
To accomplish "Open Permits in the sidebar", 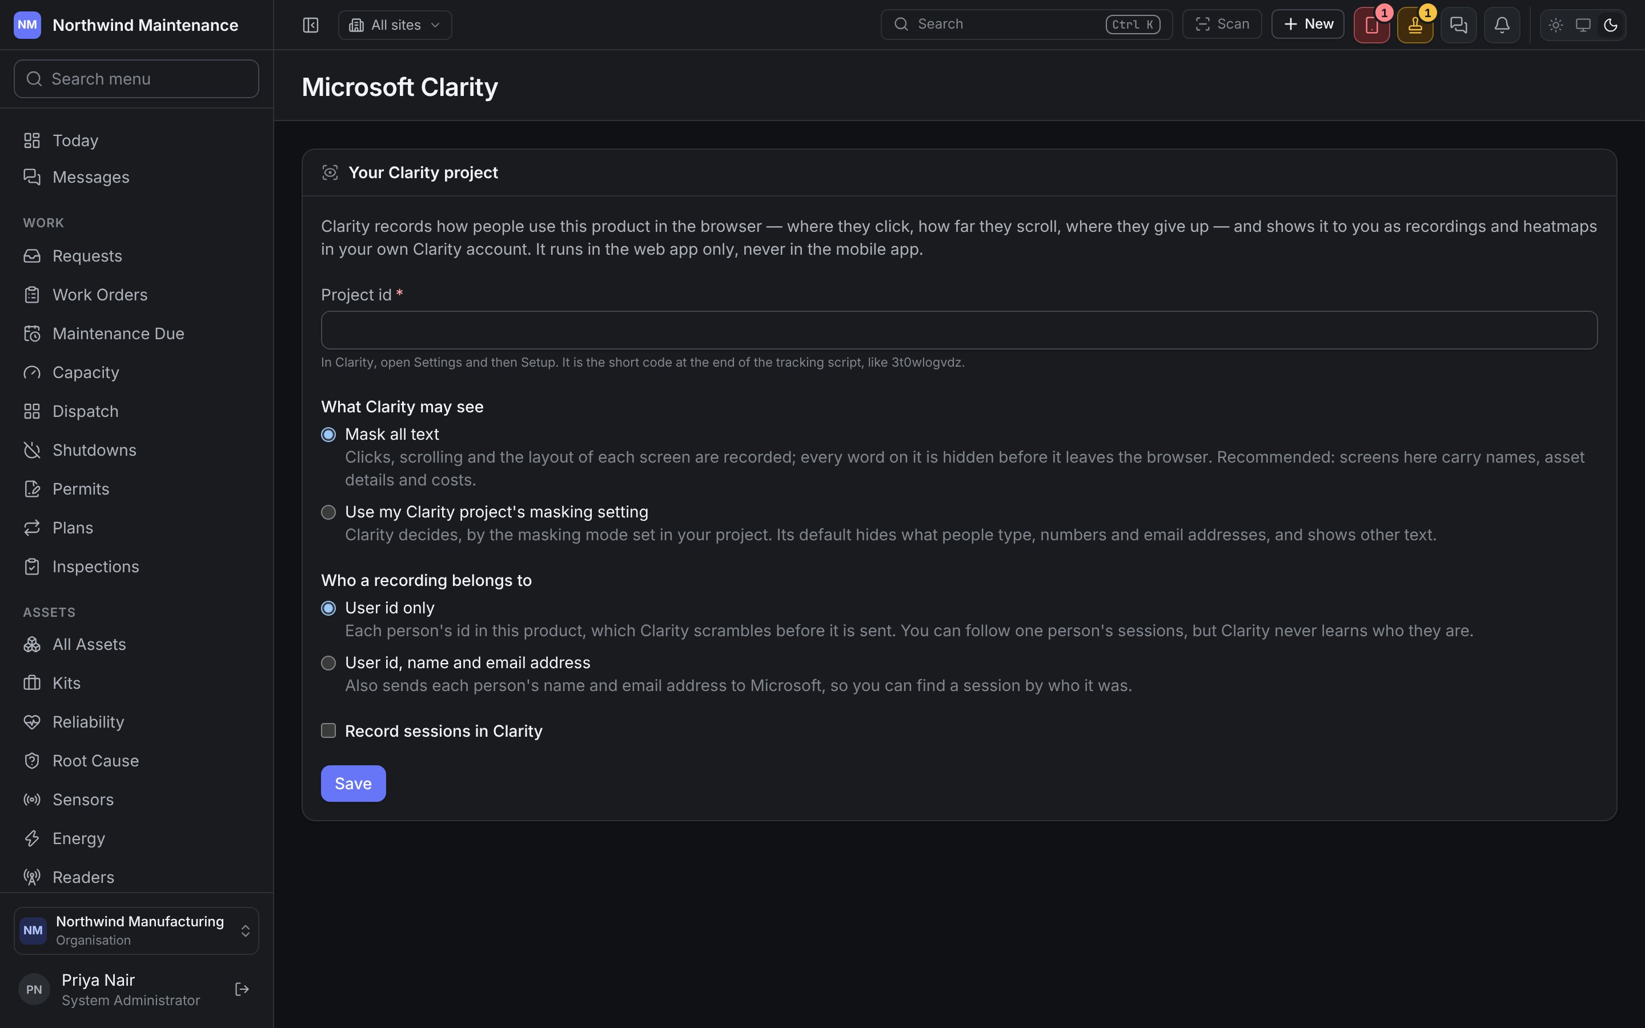I will (x=136, y=489).
